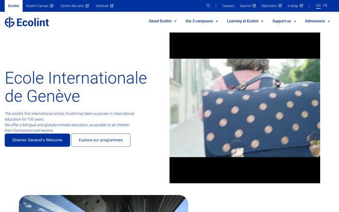Image resolution: width=339 pixels, height=212 pixels.
Task: Click the Ecole Internationale de Genève heading
Action: [x=76, y=87]
